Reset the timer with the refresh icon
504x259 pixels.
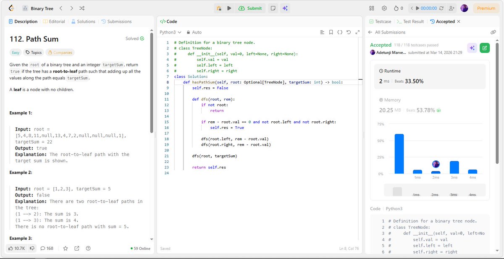point(442,8)
